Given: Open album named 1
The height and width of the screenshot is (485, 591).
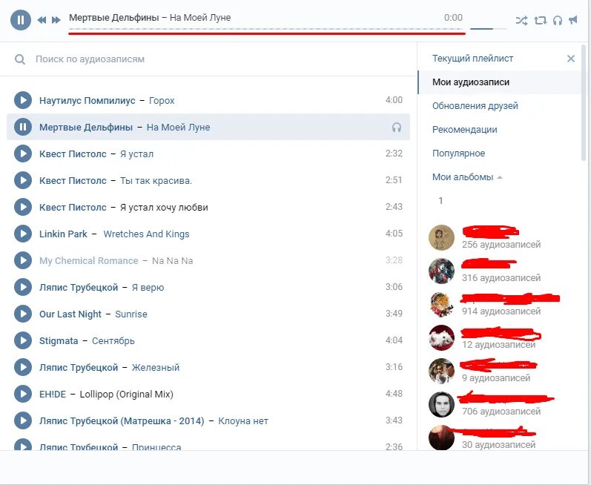Looking at the screenshot, I should tap(440, 200).
